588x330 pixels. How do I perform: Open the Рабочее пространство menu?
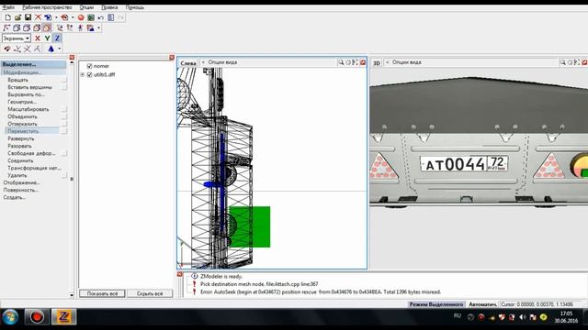[47, 7]
